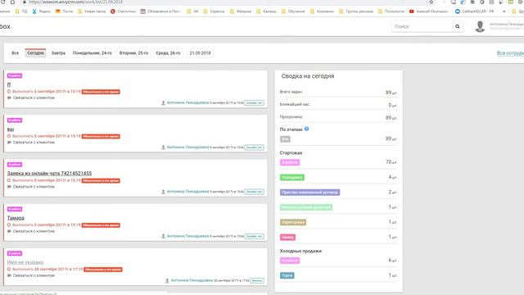Filter by green Переданно stage badge
The image size is (524, 295).
(292, 177)
